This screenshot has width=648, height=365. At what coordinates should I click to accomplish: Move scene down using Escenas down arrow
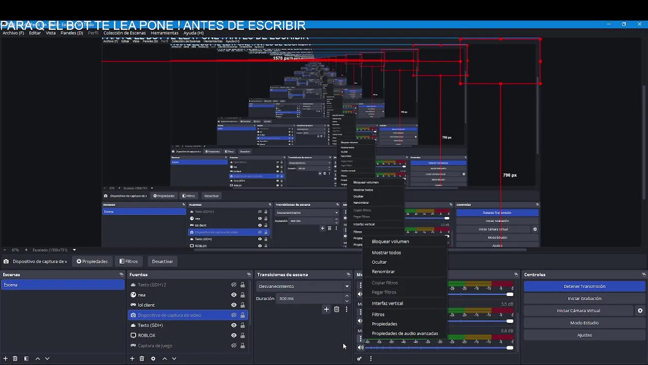click(x=47, y=358)
